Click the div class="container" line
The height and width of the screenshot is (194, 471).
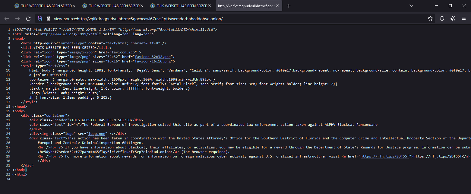(45, 116)
